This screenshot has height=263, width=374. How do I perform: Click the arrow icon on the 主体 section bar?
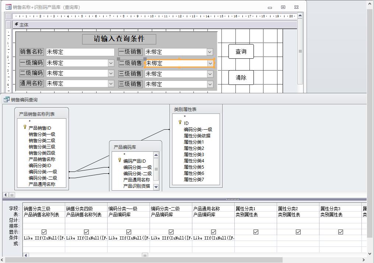pos(17,24)
